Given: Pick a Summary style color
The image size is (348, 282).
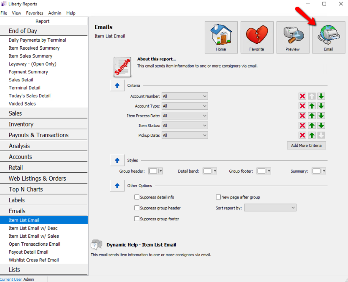Looking at the screenshot, I should tap(319, 171).
